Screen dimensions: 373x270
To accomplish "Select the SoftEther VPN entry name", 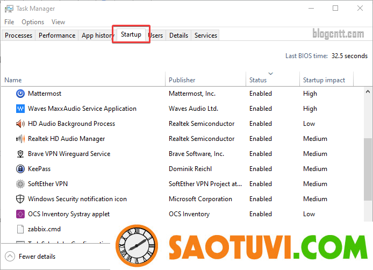I will click(48, 184).
